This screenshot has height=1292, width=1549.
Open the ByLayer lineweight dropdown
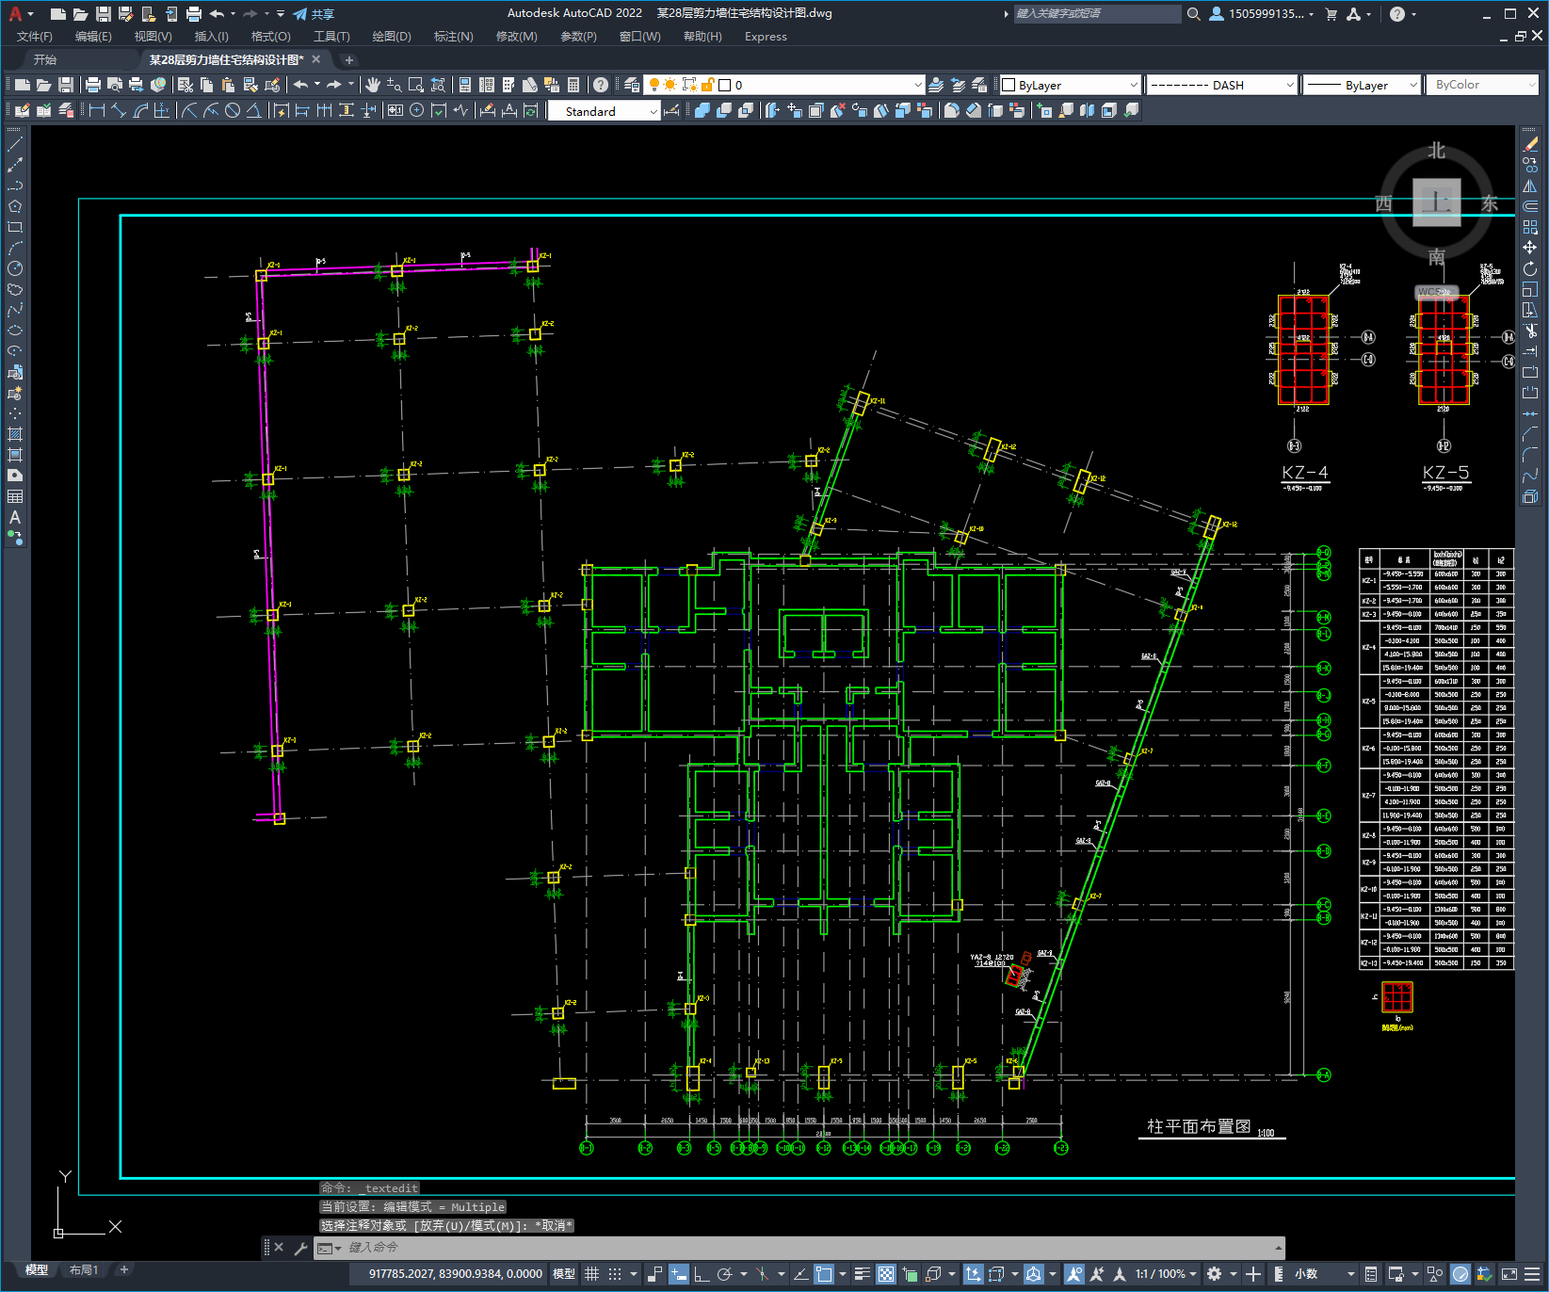(1362, 85)
